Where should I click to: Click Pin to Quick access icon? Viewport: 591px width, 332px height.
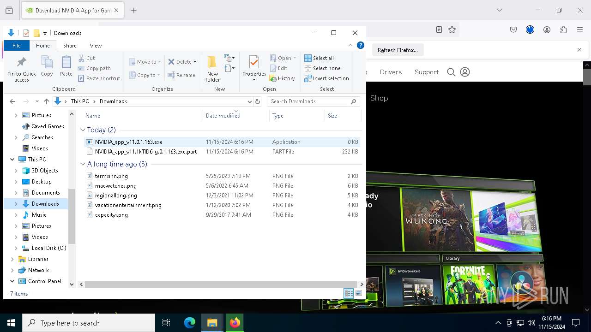pos(21,69)
